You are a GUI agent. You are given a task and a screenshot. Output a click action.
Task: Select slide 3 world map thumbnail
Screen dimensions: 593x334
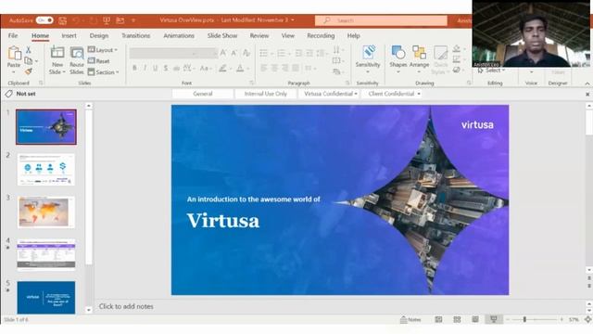coord(46,212)
